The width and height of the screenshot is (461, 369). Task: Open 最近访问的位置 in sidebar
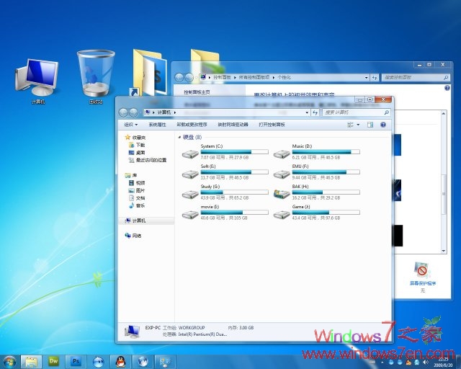pos(148,160)
